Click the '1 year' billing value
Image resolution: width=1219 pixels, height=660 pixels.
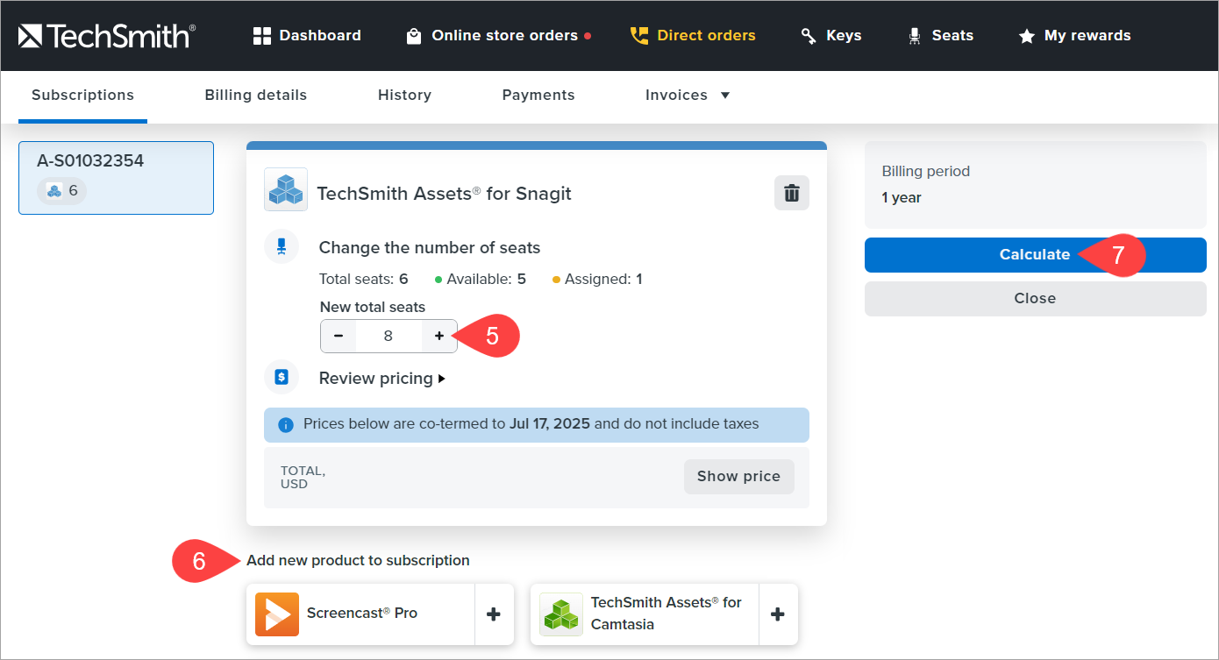[902, 198]
